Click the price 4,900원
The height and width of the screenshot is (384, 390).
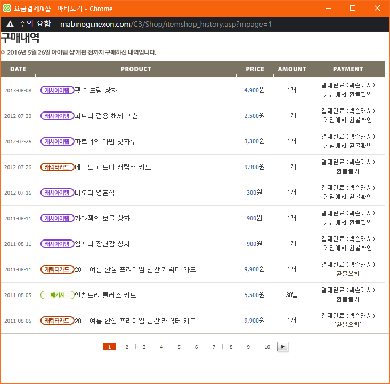click(x=254, y=90)
